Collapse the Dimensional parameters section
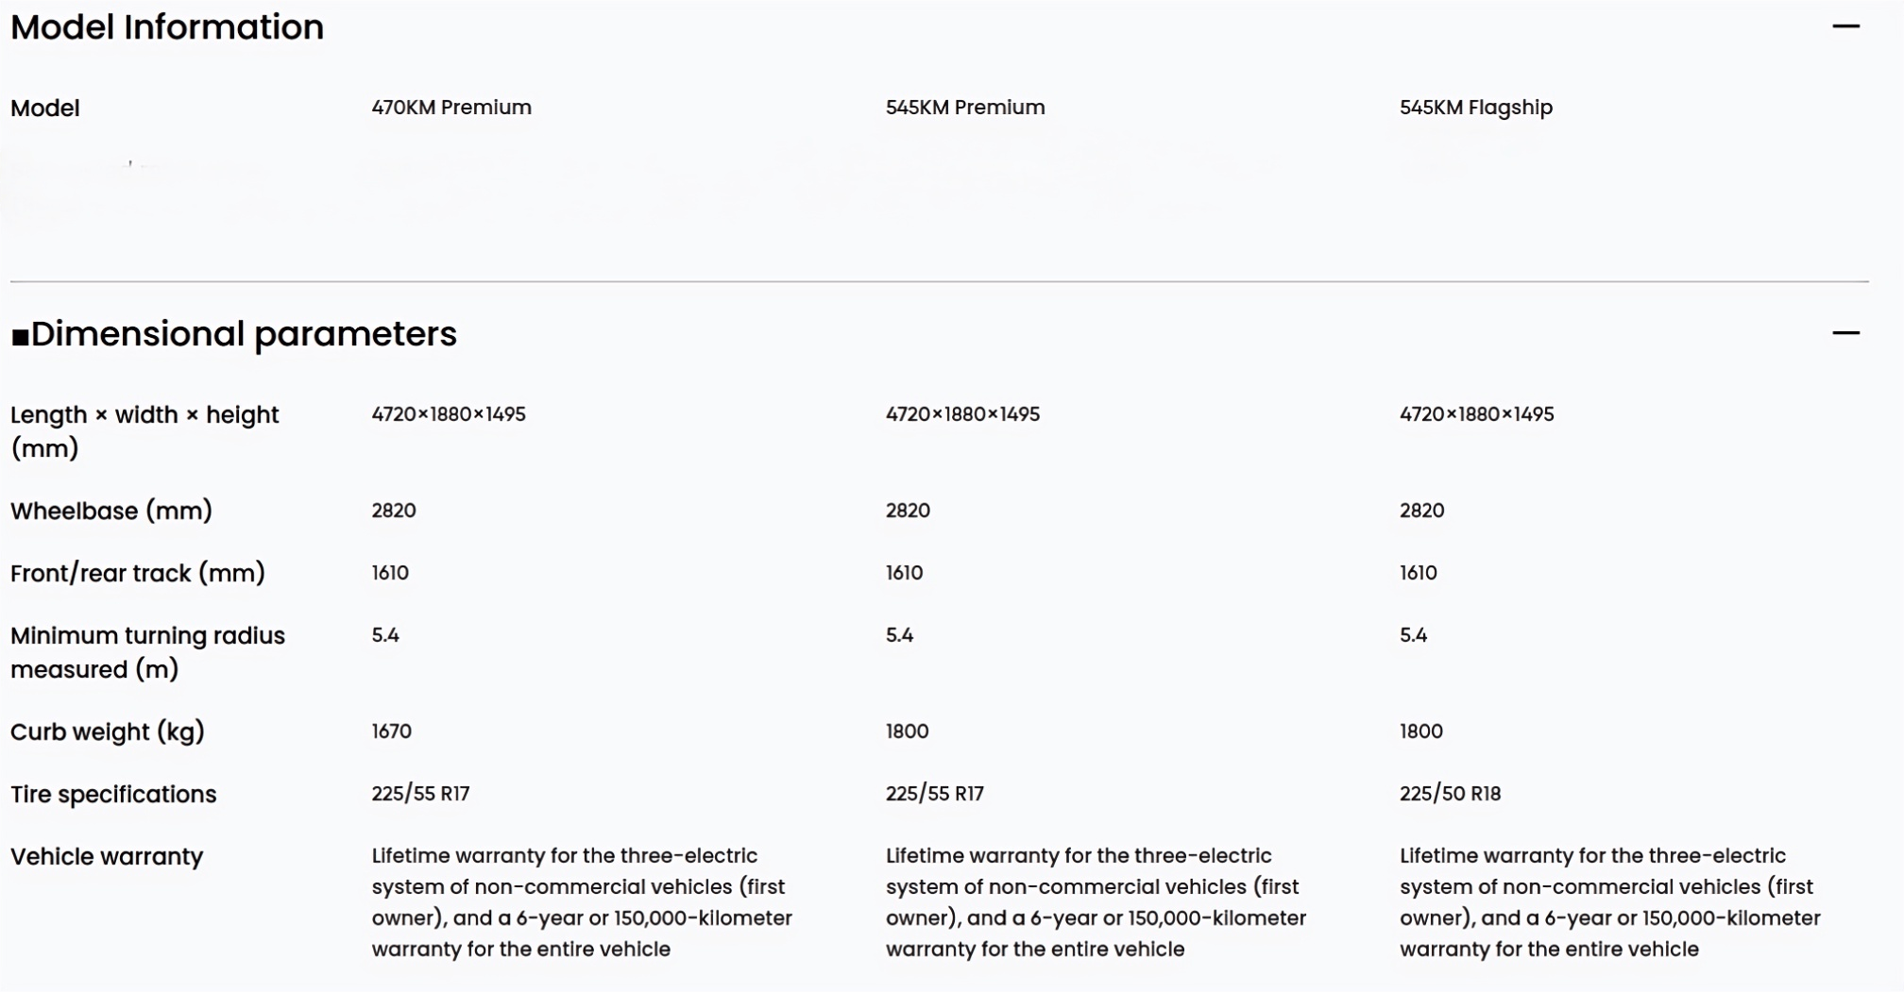The image size is (1904, 992). (1845, 333)
